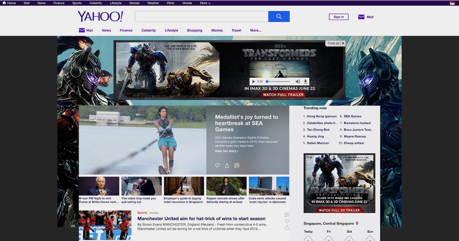
Task: Open News in top bar
Action: (x=41, y=3)
